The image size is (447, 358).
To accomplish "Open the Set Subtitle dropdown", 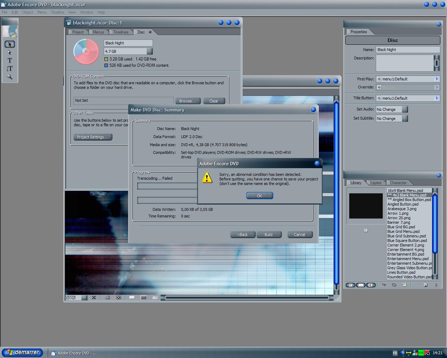I will tap(405, 119).
